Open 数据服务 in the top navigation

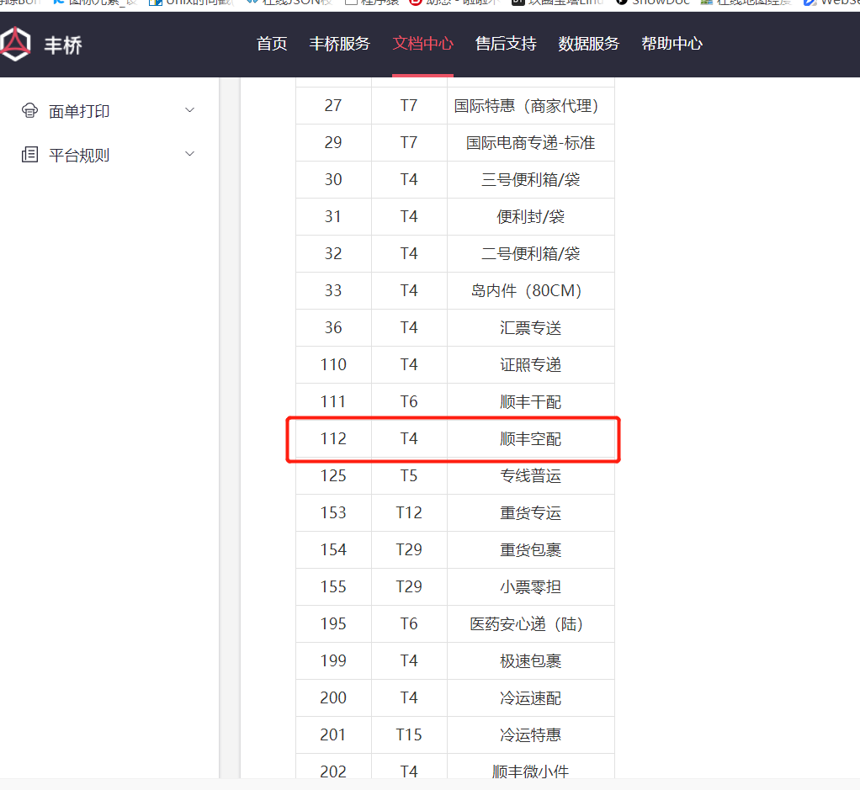coord(588,44)
